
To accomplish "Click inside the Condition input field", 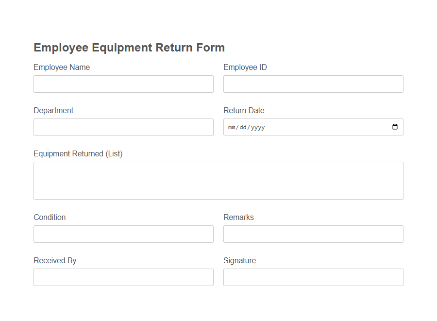I will coord(123,234).
